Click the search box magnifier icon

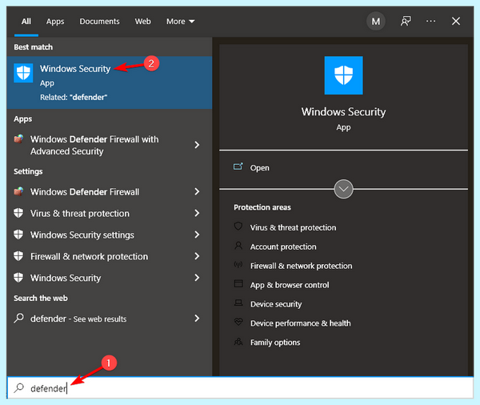click(x=18, y=388)
